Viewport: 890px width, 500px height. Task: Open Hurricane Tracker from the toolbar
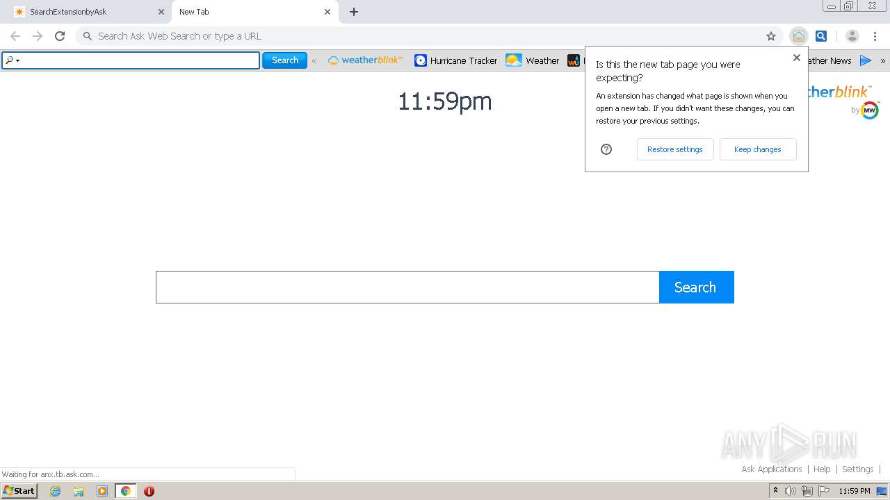[456, 60]
